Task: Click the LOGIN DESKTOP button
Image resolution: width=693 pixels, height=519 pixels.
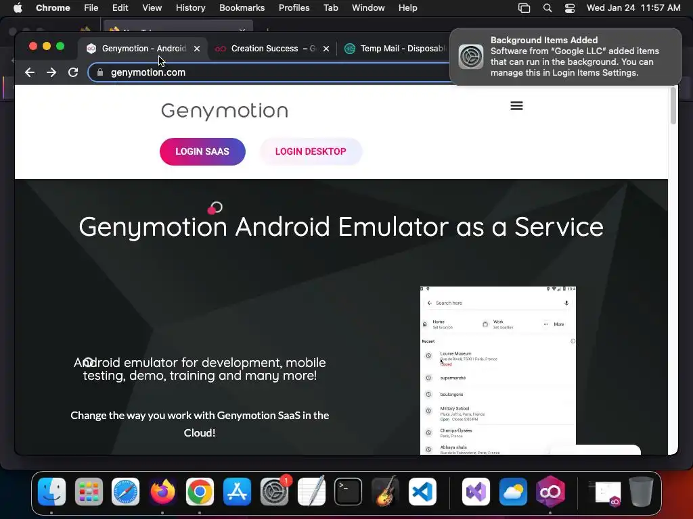Action: pos(311,151)
